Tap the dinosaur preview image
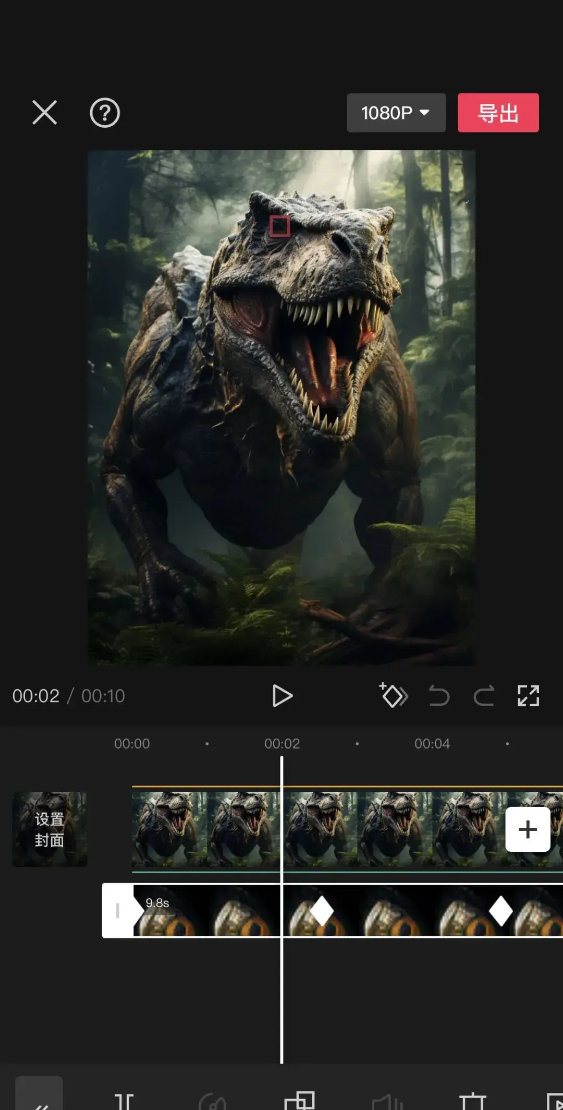The image size is (563, 1110). tap(281, 408)
